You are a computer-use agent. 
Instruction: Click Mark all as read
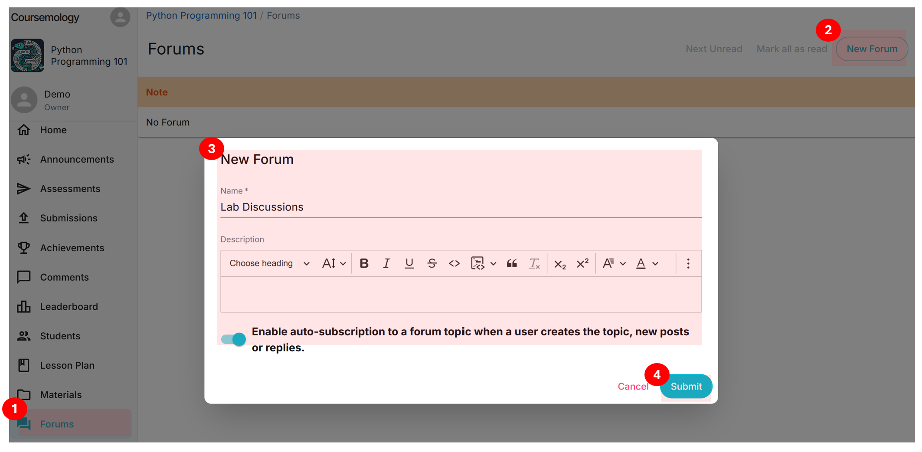pyautogui.click(x=792, y=49)
